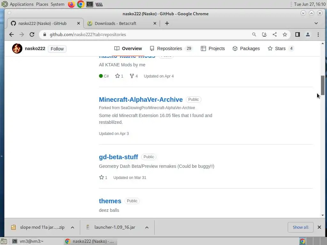The height and width of the screenshot is (245, 327).
Task: Close the downloads bar
Action: pyautogui.click(x=319, y=227)
